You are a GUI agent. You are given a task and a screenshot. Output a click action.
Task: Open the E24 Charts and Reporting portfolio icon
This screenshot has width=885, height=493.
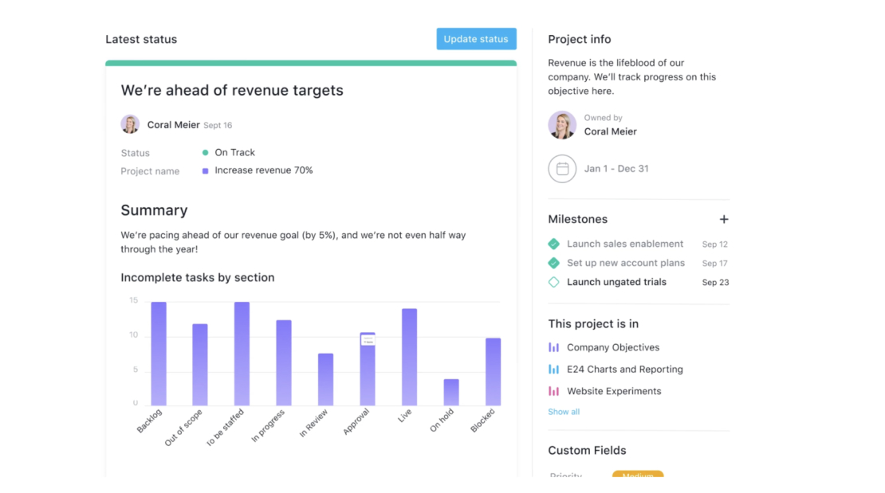[x=553, y=370]
